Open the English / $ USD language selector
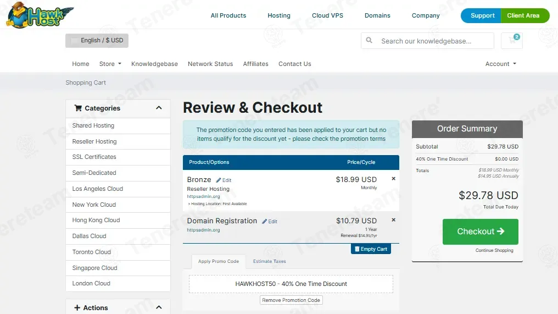 click(x=97, y=40)
